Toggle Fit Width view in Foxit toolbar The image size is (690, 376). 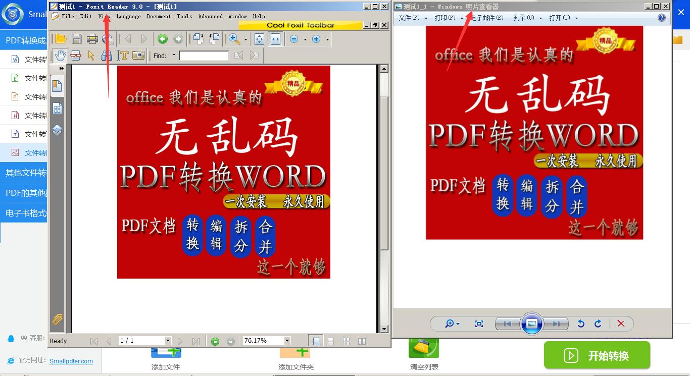click(275, 39)
